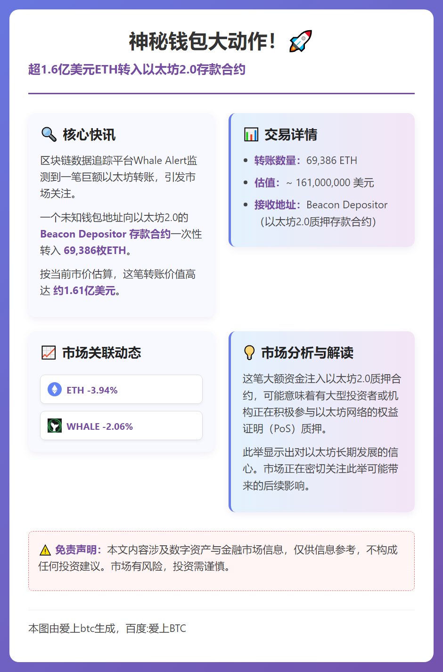Click the rocket emoji in the title
The image size is (443, 672).
[x=301, y=41]
